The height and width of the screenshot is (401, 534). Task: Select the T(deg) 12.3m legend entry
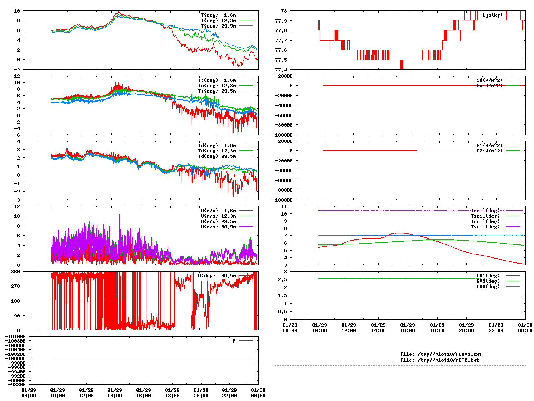coord(218,20)
